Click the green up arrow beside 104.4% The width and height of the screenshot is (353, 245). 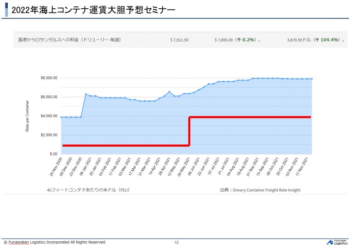[317, 40]
